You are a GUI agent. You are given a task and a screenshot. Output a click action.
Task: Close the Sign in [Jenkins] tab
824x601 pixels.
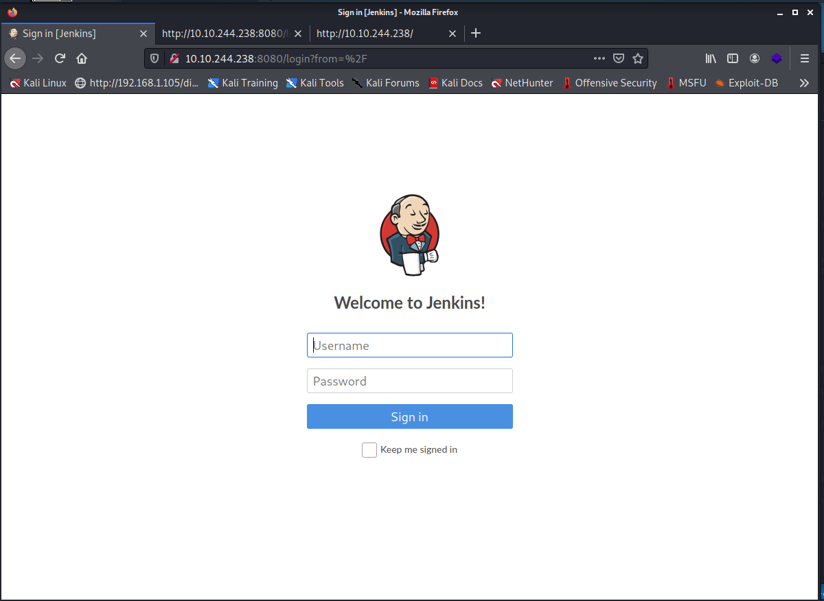pos(144,33)
